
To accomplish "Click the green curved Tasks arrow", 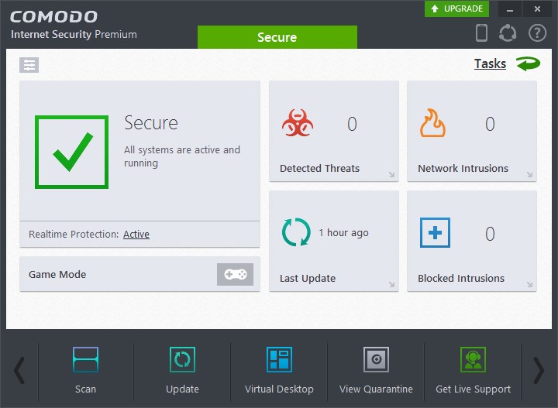I will tap(528, 64).
